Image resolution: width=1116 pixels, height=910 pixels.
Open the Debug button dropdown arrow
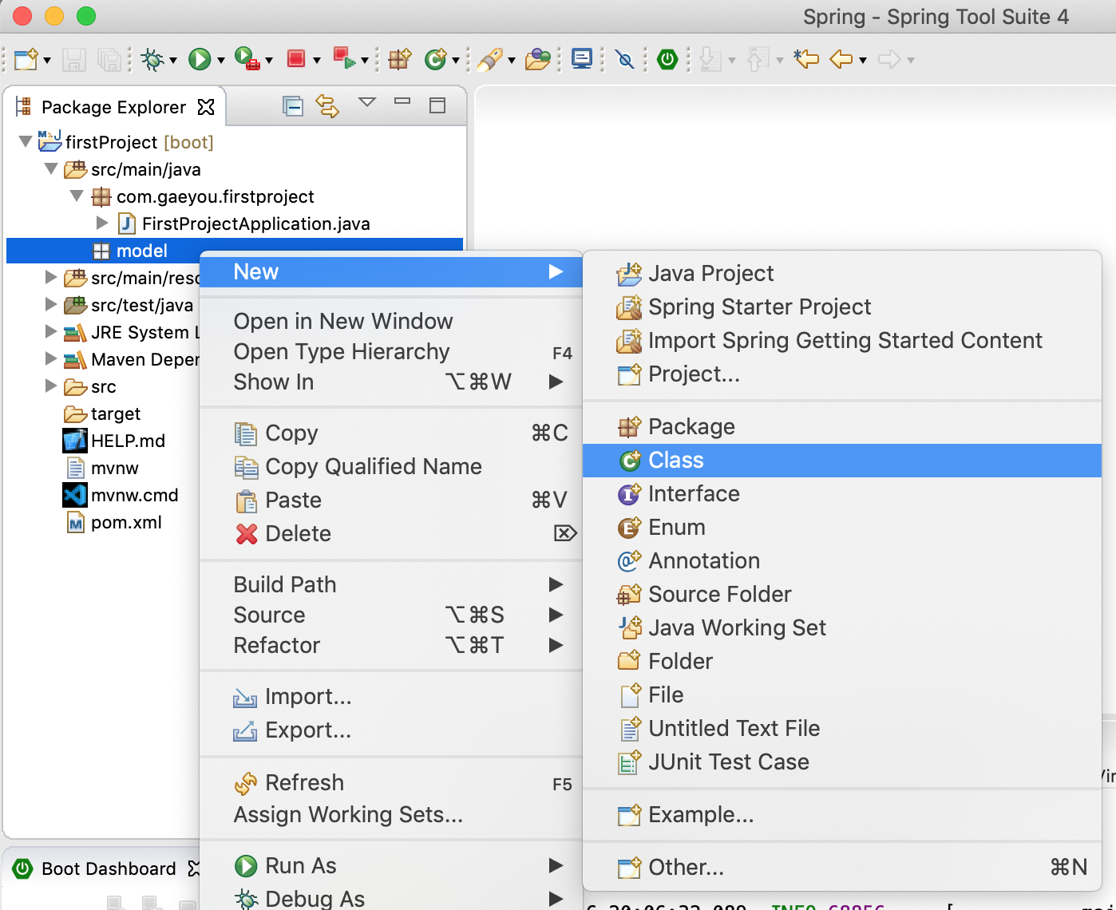pyautogui.click(x=172, y=61)
